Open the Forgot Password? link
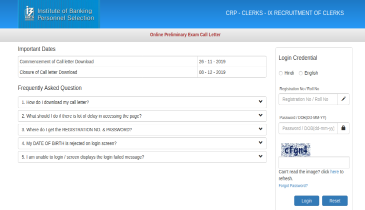This screenshot has width=365, height=210. (293, 186)
